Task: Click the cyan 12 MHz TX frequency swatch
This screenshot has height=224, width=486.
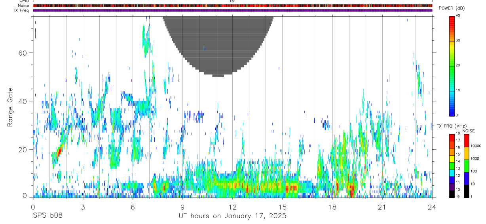Action: tap(452, 173)
